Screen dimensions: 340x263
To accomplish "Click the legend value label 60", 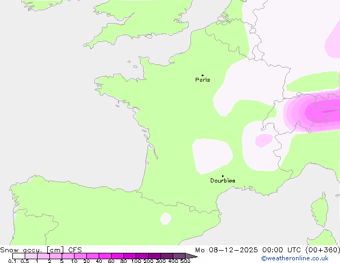I will pos(111,261).
